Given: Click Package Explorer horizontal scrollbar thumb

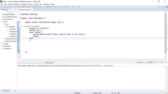Looking at the screenshot, I should [x=6, y=91].
